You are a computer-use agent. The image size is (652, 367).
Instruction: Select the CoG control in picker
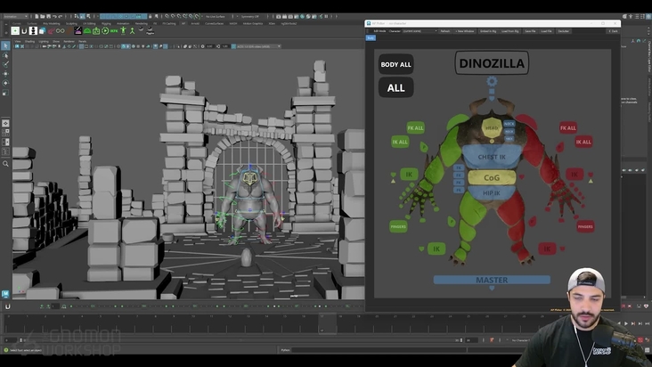492,178
